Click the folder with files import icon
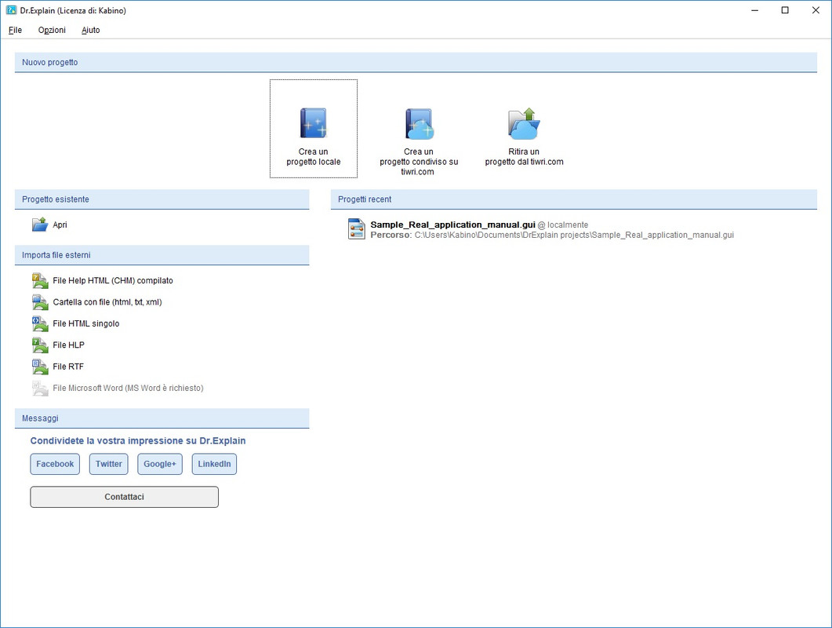 pos(40,301)
